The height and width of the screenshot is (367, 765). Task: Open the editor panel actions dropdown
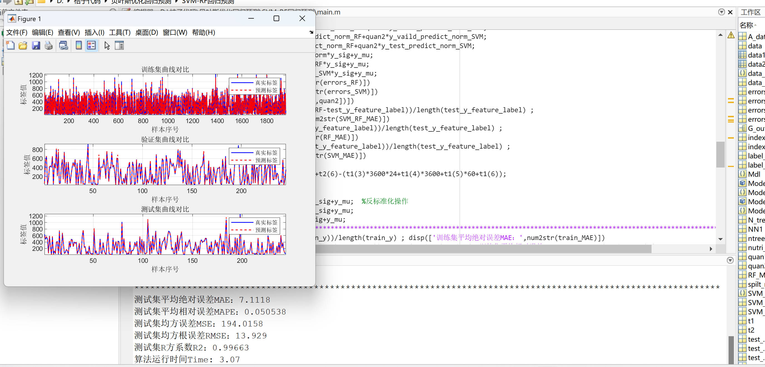tap(721, 12)
